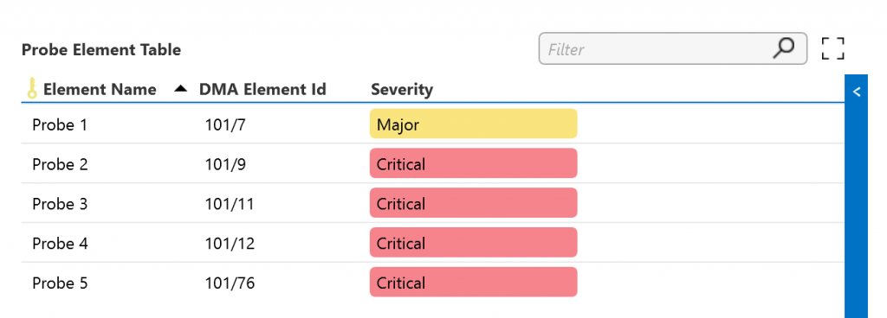
Task: Click the yellow key icon beside Element Name
Action: point(32,88)
